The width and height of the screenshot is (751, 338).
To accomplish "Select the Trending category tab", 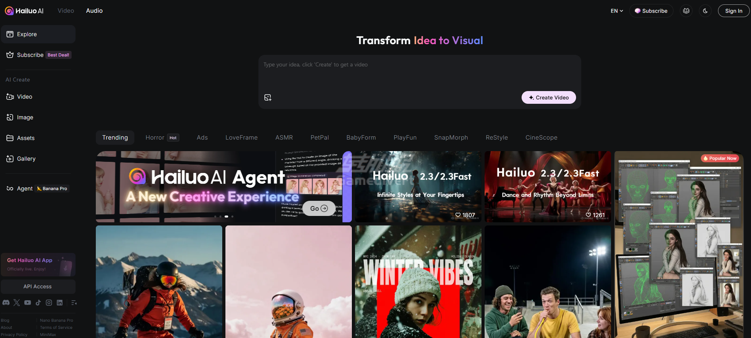I will point(115,138).
